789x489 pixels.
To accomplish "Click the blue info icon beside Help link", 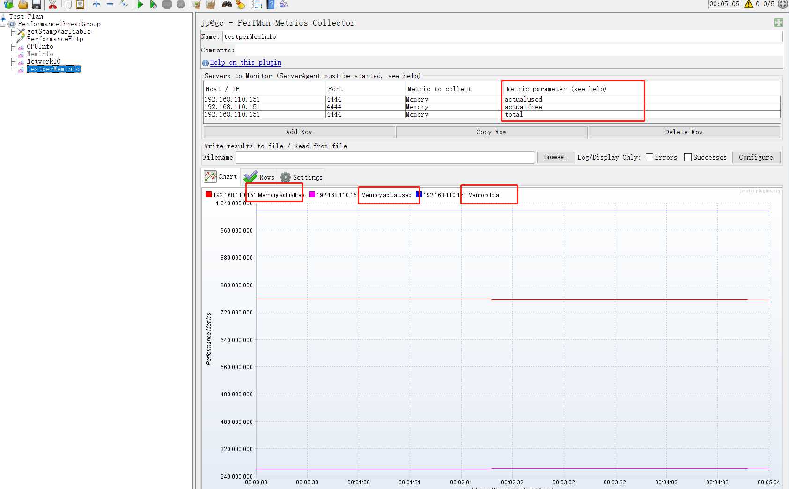I will point(205,63).
